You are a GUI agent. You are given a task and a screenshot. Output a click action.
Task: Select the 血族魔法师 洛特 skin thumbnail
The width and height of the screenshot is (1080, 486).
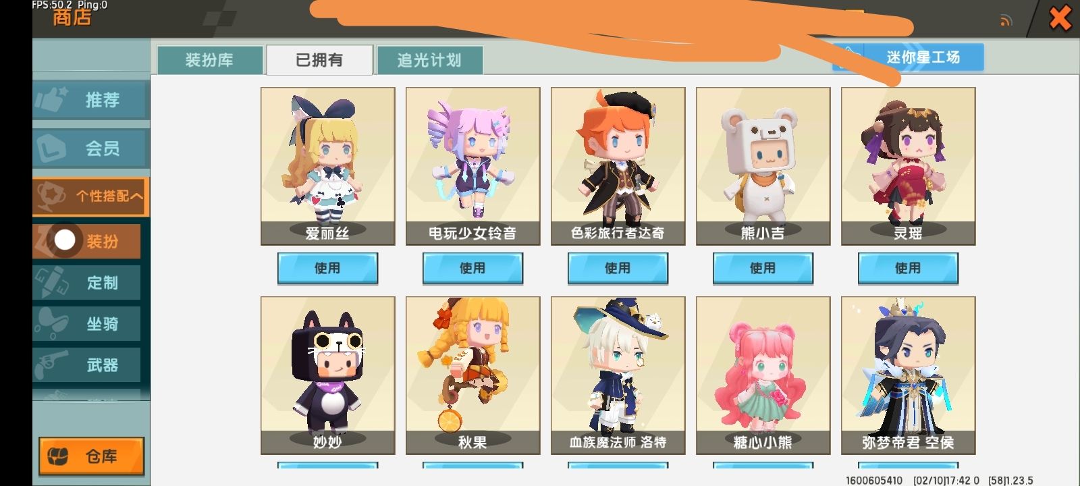618,375
